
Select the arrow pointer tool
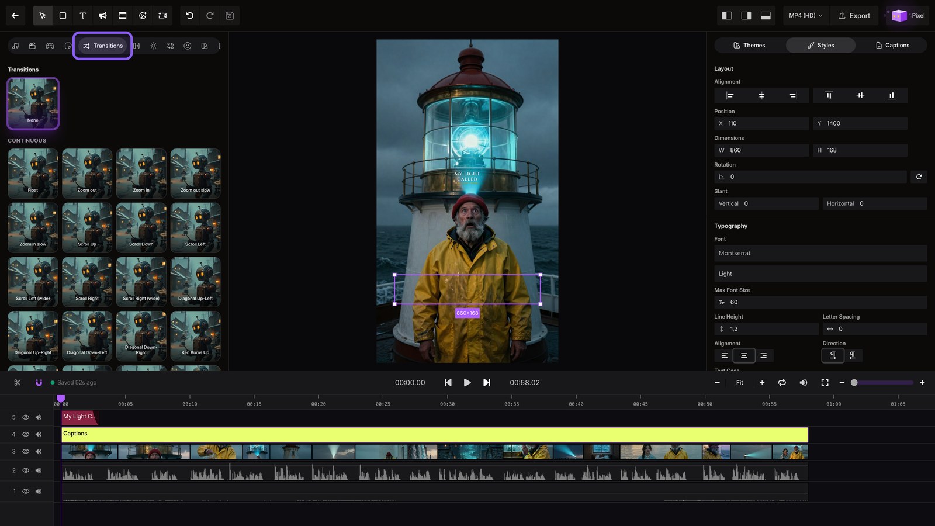43,16
